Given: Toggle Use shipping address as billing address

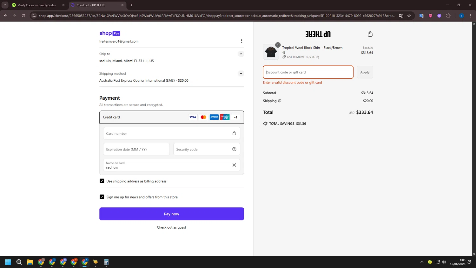Looking at the screenshot, I should tap(102, 181).
